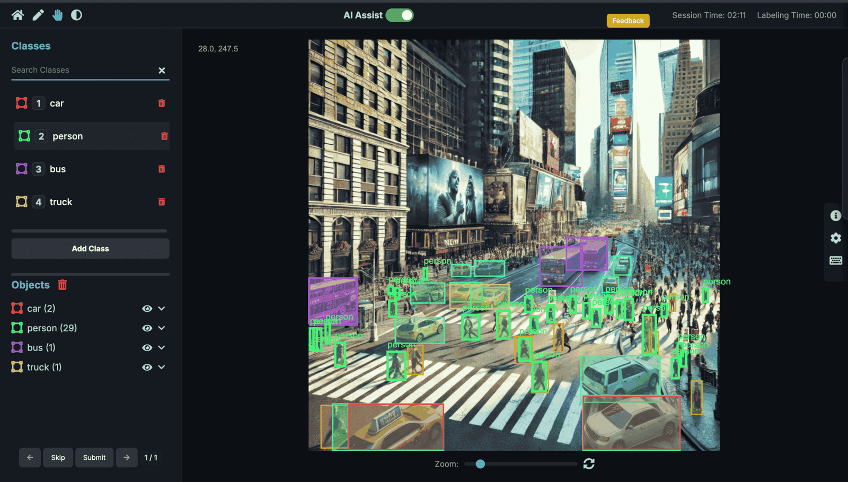The image size is (848, 482).
Task: Show keyboard shortcuts icon
Action: (x=835, y=260)
